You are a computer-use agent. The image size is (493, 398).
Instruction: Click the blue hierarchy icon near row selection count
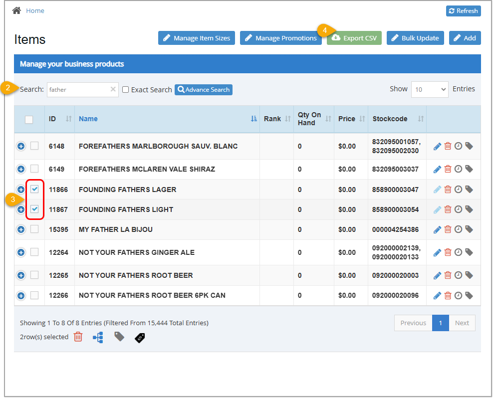(98, 337)
